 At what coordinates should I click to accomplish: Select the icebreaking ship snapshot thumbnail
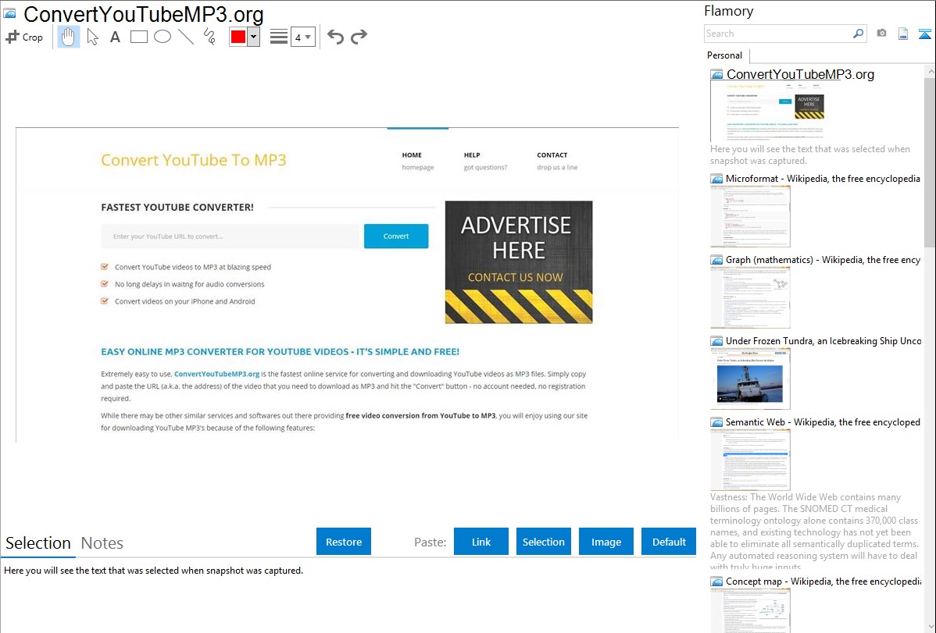[x=750, y=379]
